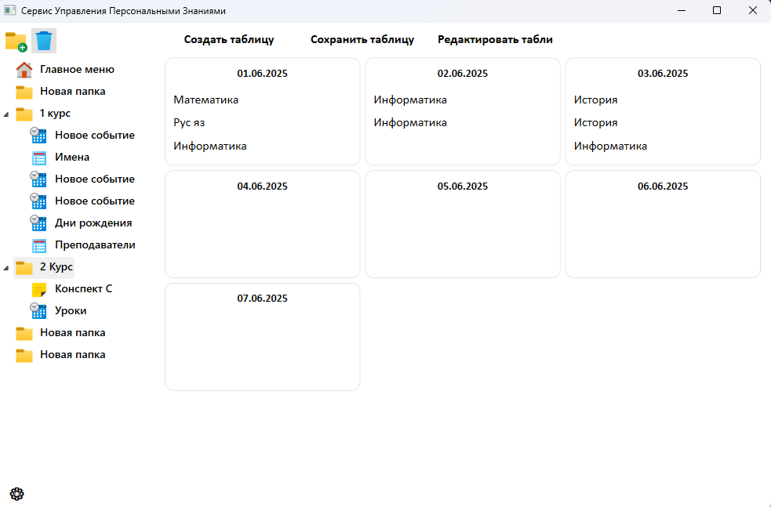Open the empty 06.06.2025 day card
The width and height of the screenshot is (771, 507).
pyautogui.click(x=663, y=224)
